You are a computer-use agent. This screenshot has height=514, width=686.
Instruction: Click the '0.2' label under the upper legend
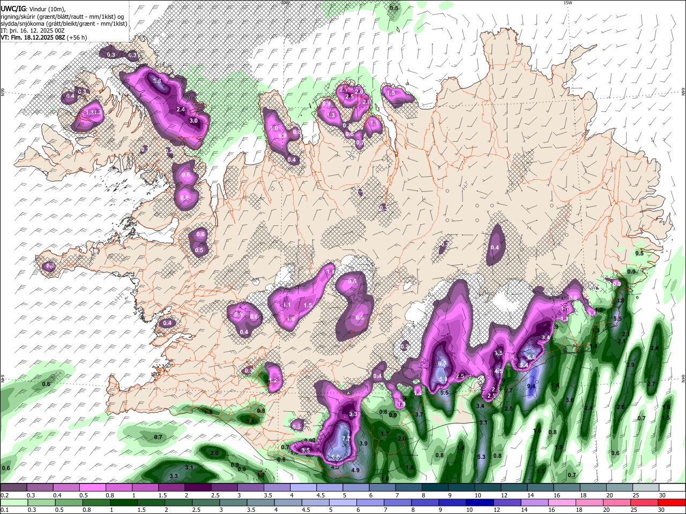(x=4, y=495)
